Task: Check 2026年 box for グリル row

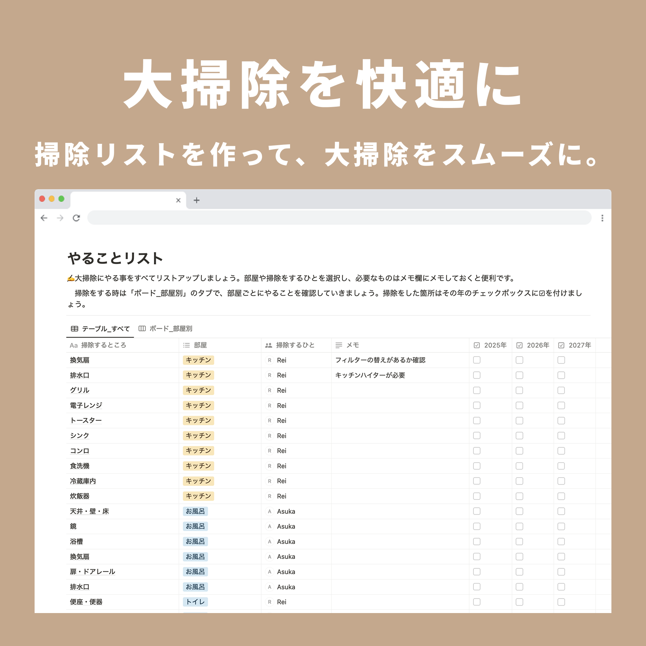Action: [519, 390]
